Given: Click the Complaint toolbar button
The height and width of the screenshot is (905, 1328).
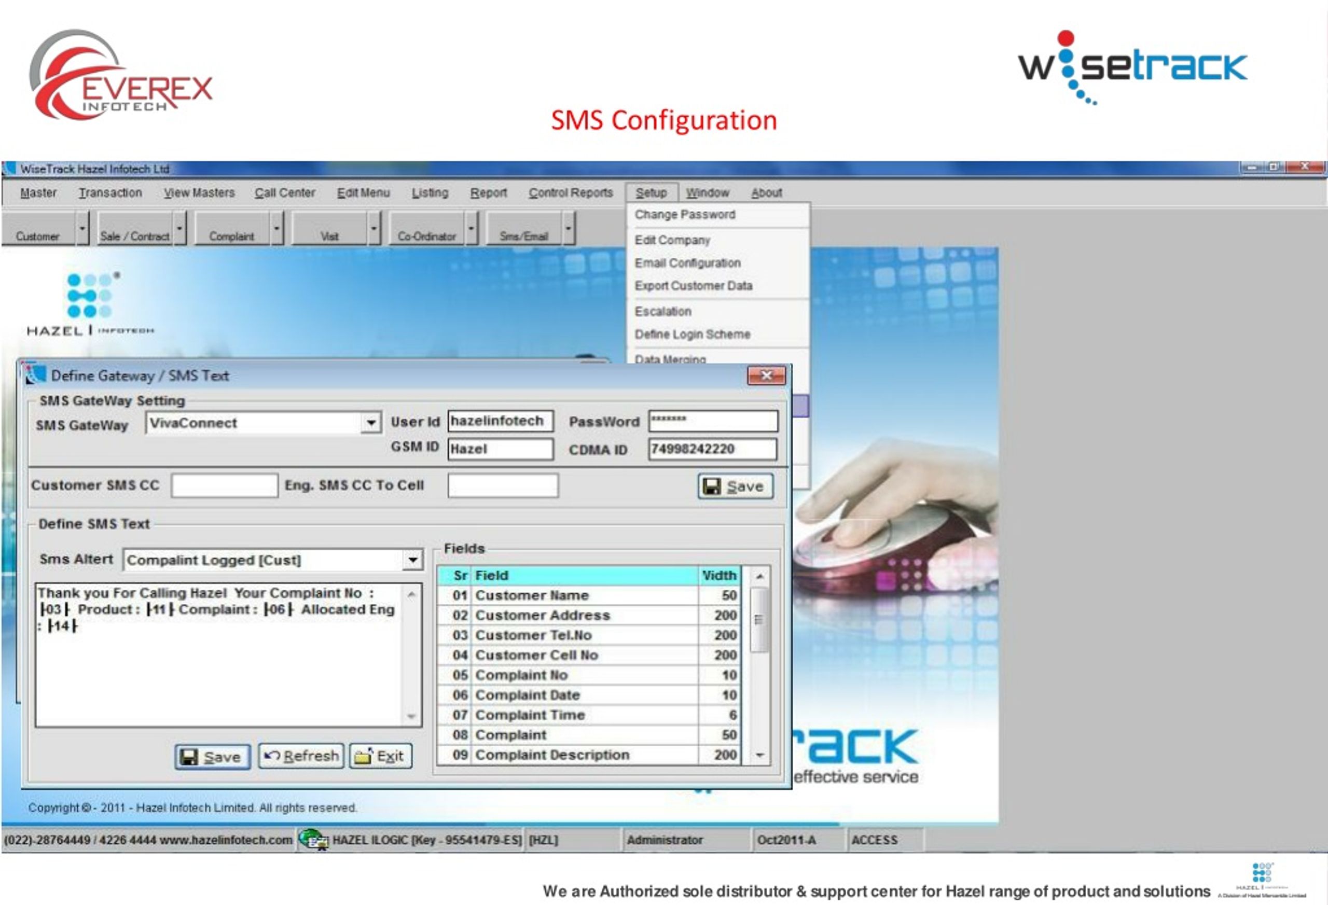Looking at the screenshot, I should tap(231, 229).
